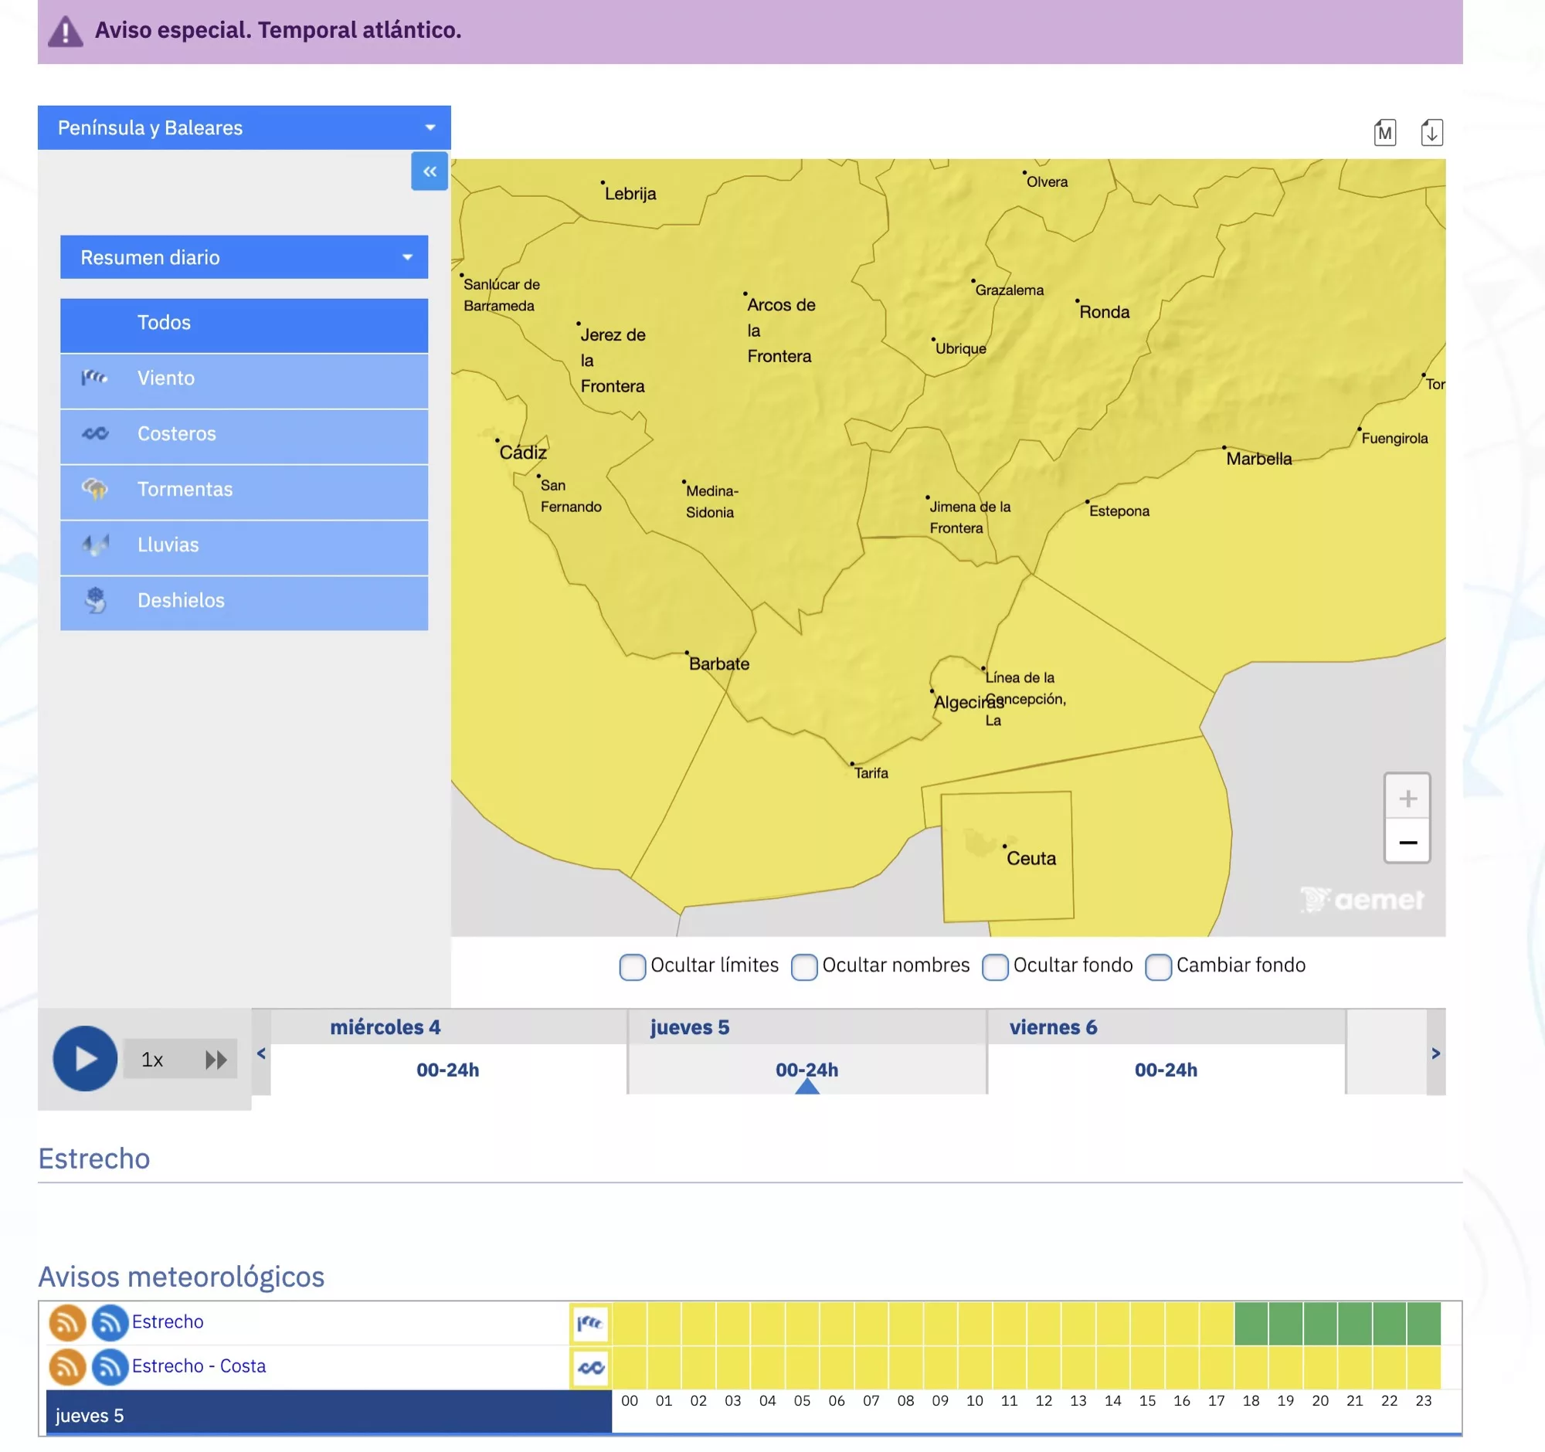Toggle Cambiar fondo checkbox
Image resolution: width=1545 pixels, height=1452 pixels.
1158,966
